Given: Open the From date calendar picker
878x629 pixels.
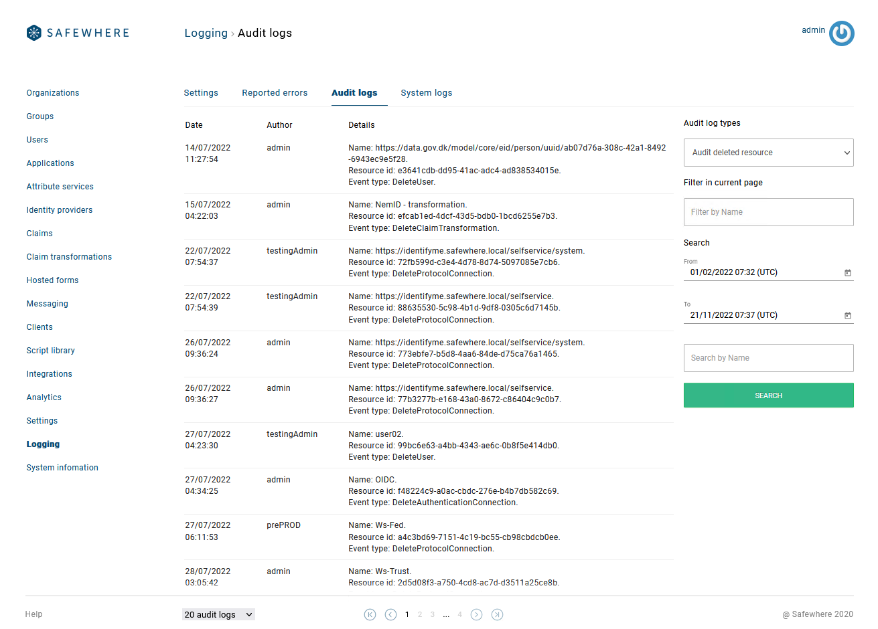Looking at the screenshot, I should pyautogui.click(x=847, y=273).
